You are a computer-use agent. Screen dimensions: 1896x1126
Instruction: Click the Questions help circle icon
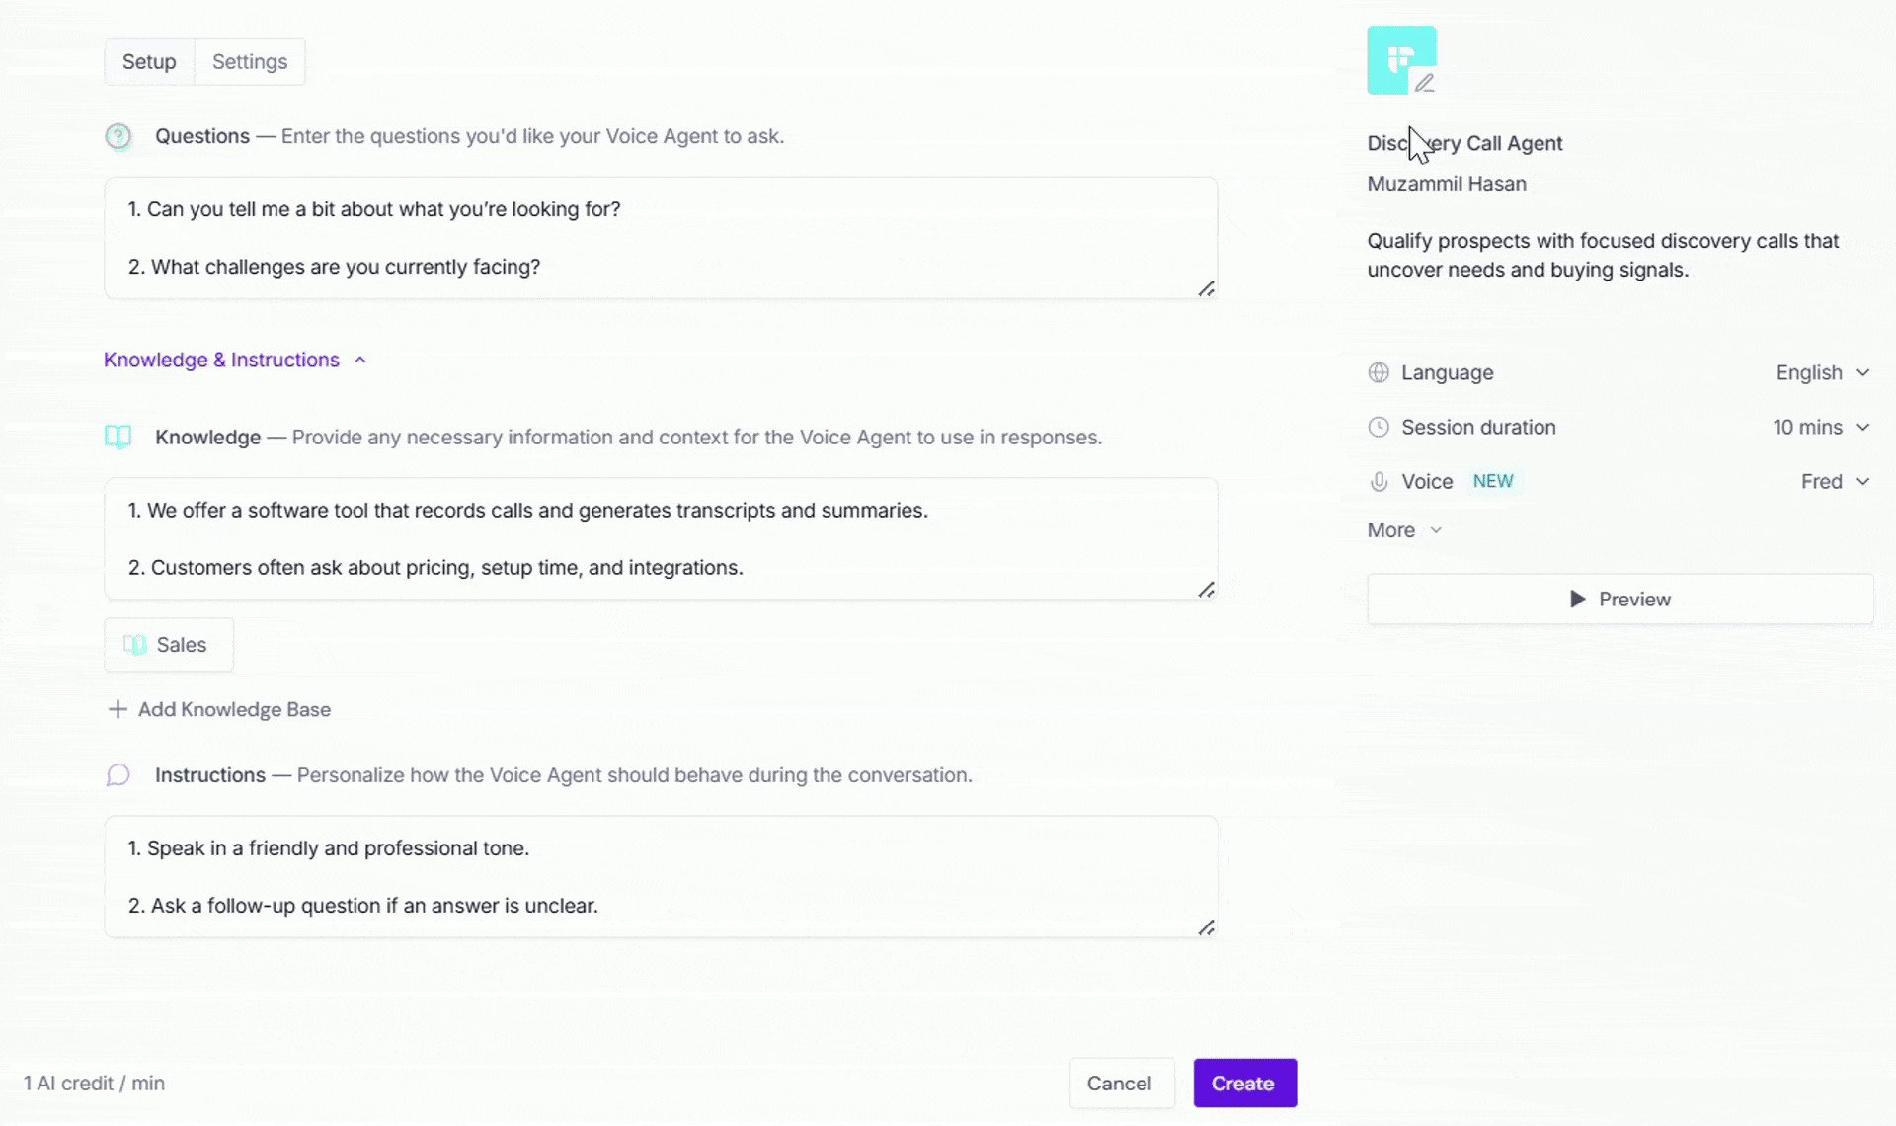(x=118, y=136)
